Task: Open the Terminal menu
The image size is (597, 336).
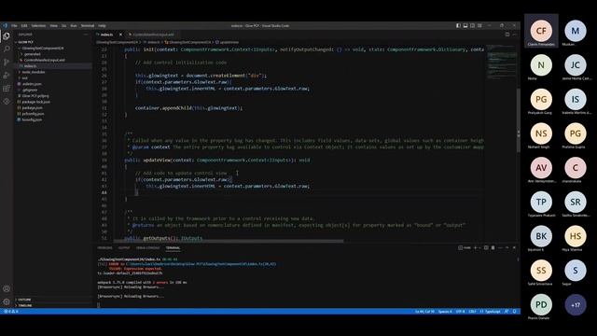Action: (x=87, y=25)
